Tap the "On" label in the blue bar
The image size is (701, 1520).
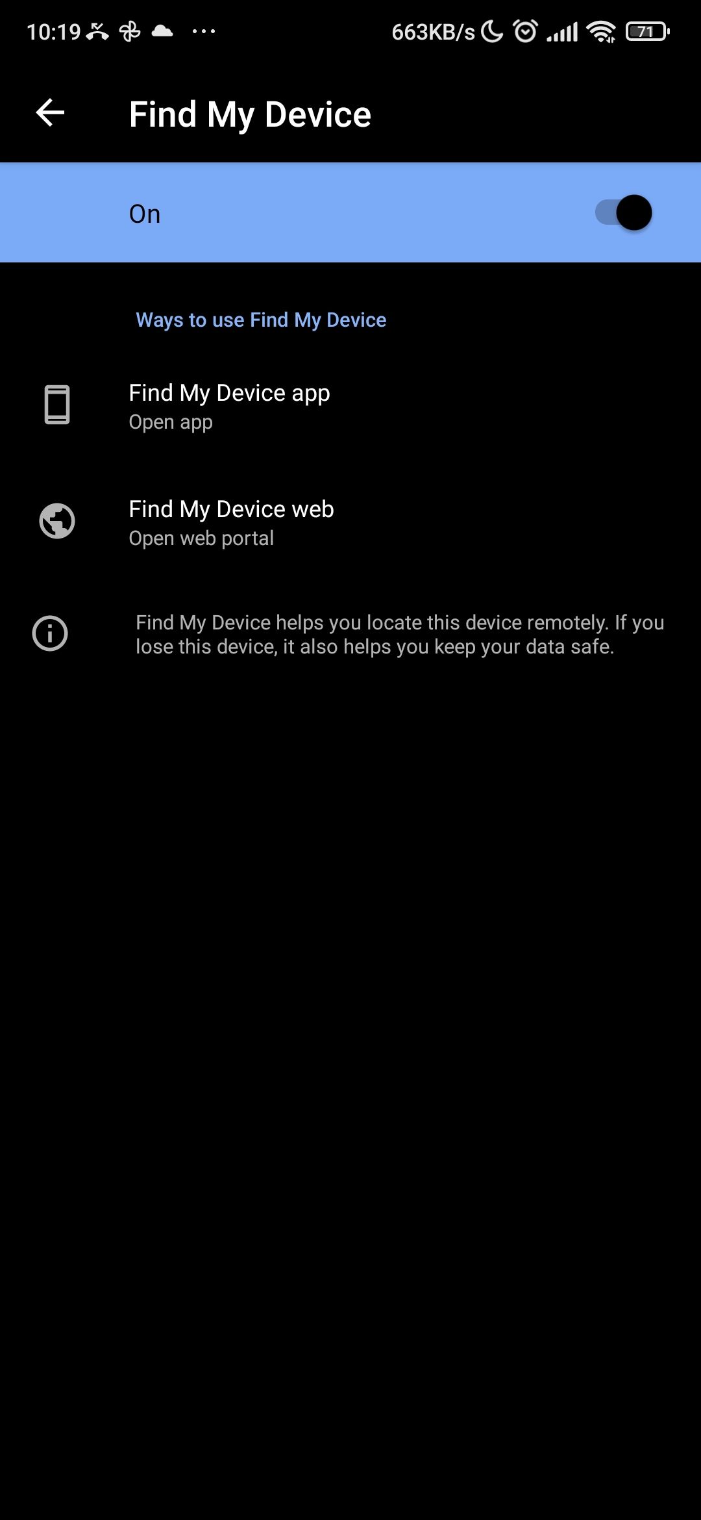click(x=145, y=214)
